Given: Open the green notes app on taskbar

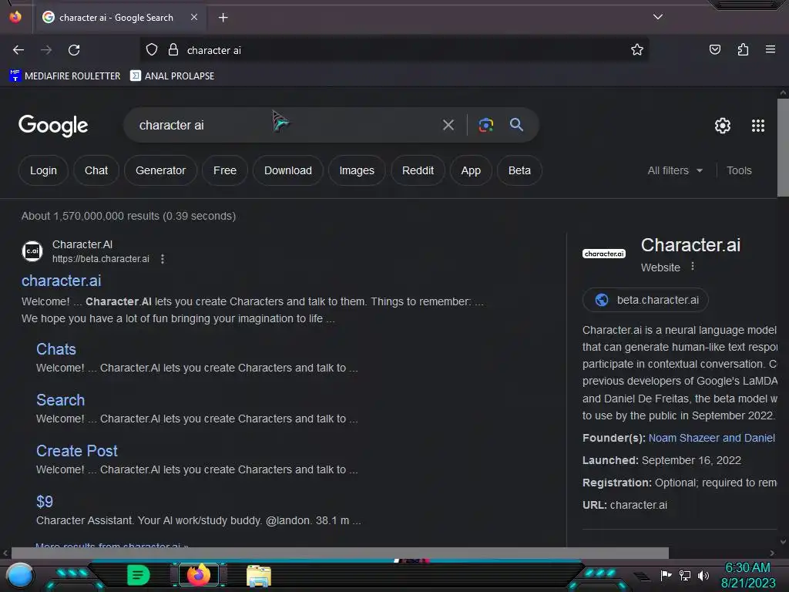Looking at the screenshot, I should coord(138,575).
